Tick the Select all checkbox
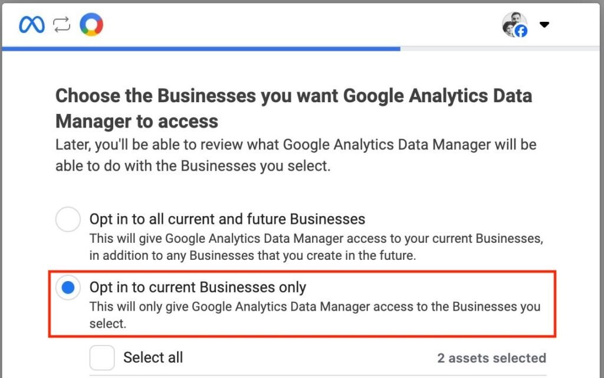Screen dimensions: 604x378 click(102, 357)
